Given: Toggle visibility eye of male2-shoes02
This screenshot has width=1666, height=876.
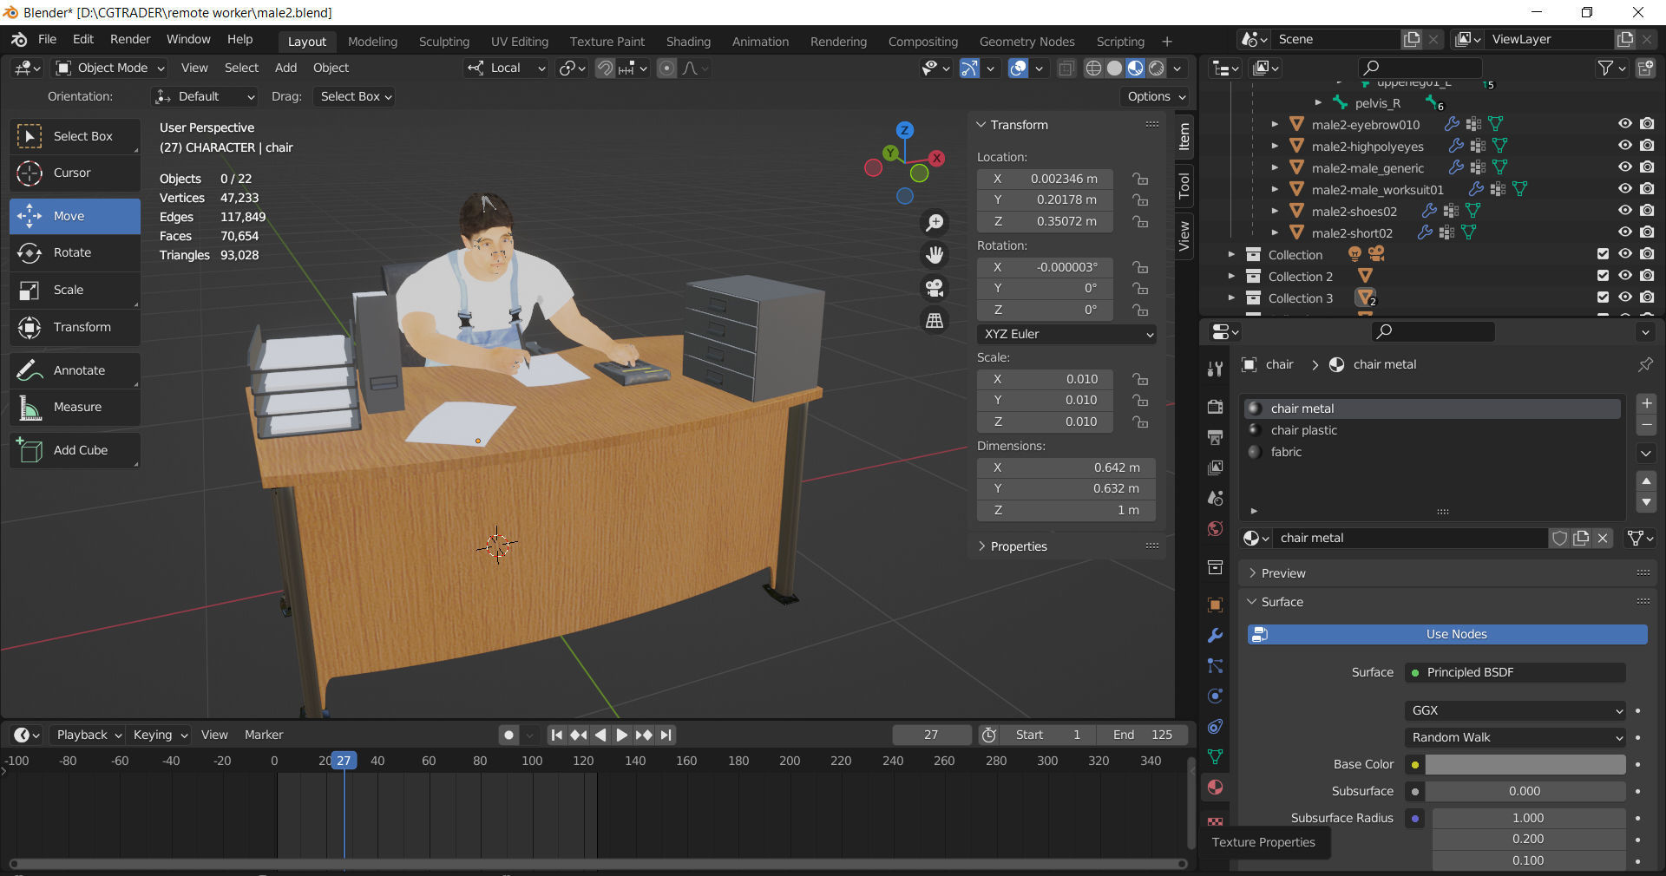Looking at the screenshot, I should [1624, 211].
